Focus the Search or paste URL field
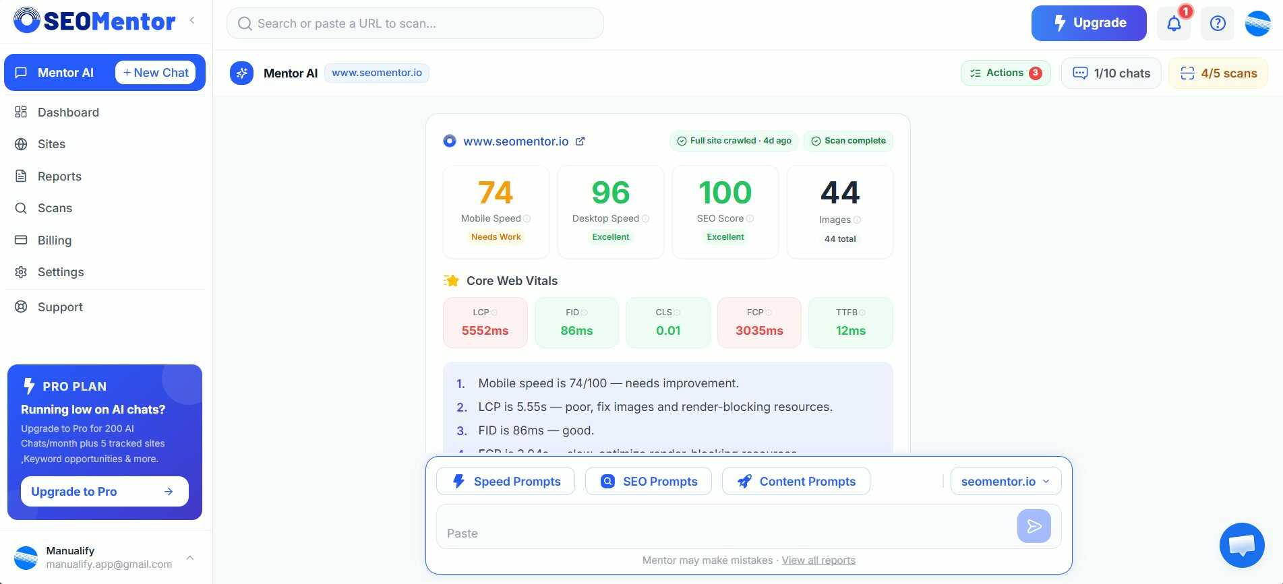Viewport: 1283px width, 584px height. pos(415,24)
